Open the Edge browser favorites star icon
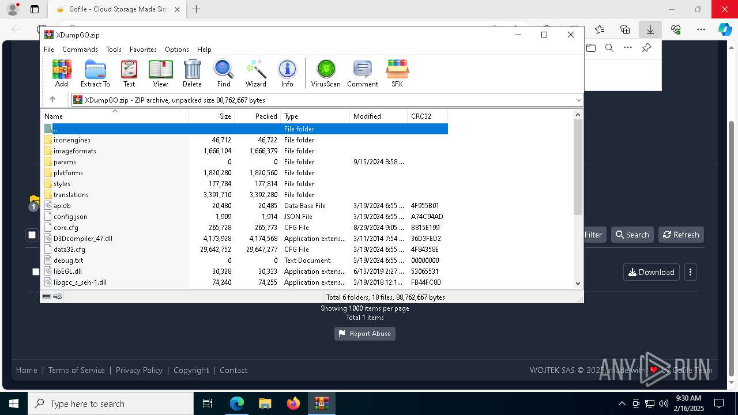The height and width of the screenshot is (415, 738). [600, 29]
